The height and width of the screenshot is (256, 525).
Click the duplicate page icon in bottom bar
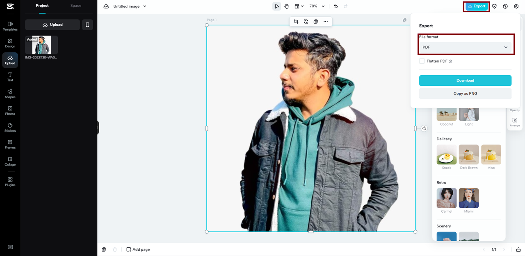[x=104, y=249]
